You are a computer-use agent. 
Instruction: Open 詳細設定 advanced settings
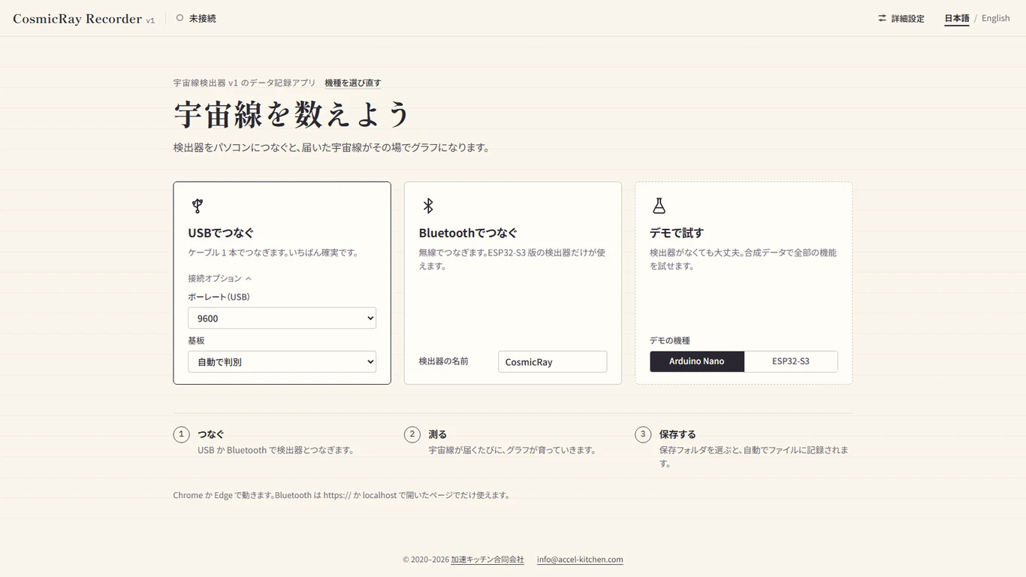[x=901, y=18]
